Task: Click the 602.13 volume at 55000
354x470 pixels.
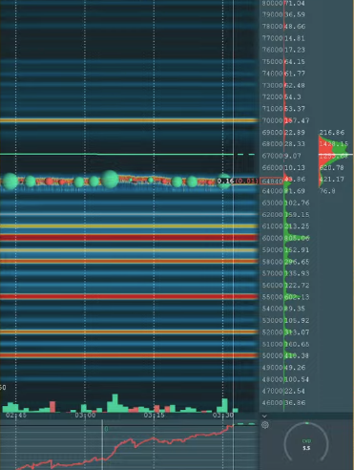Action: [x=297, y=297]
